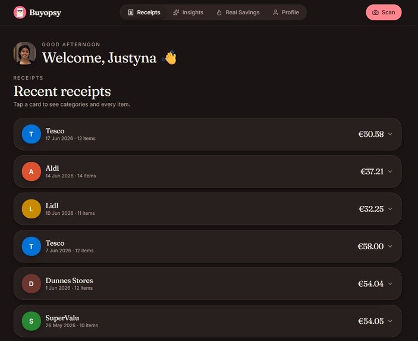This screenshot has height=341, width=418.
Task: Select the Aldi store name
Action: click(52, 168)
